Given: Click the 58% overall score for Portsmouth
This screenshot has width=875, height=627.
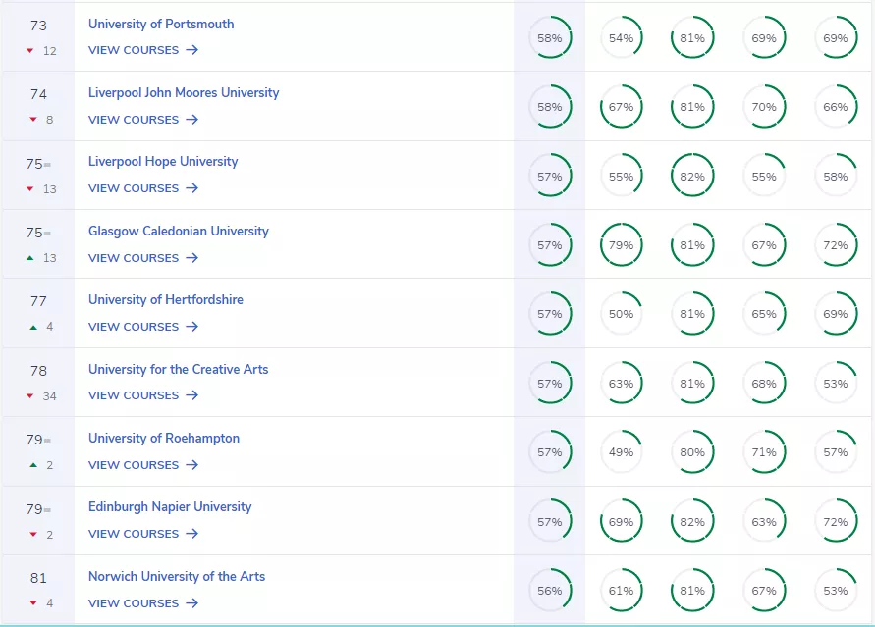Looking at the screenshot, I should 550,38.
